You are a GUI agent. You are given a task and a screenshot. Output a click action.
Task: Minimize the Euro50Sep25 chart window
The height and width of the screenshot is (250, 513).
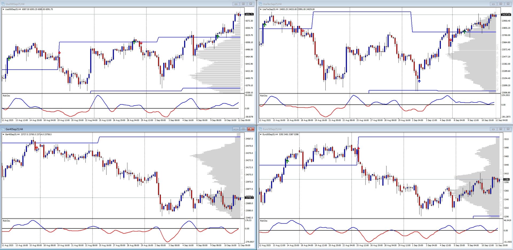(x=493, y=129)
